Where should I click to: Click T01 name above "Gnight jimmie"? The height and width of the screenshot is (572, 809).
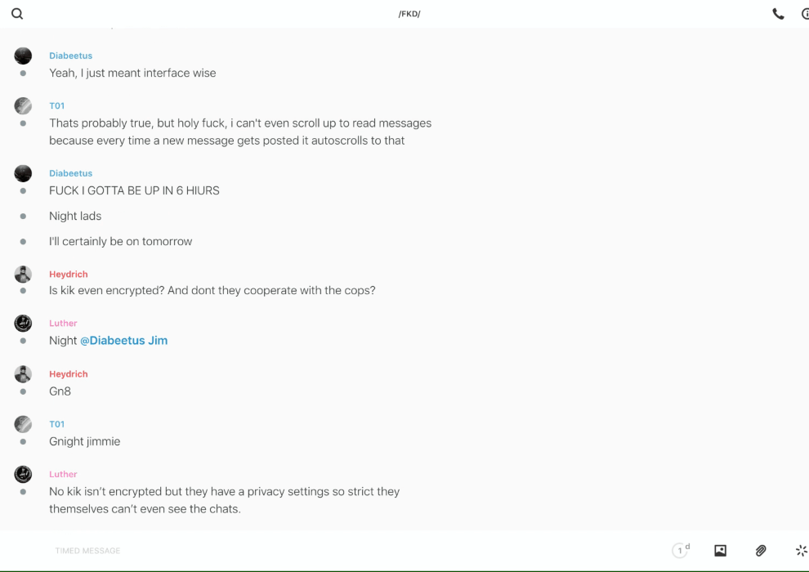(56, 424)
